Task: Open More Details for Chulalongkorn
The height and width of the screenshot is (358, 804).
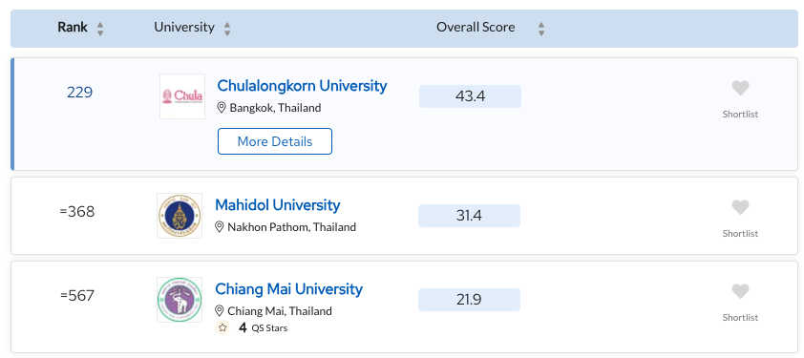Action: coord(275,141)
